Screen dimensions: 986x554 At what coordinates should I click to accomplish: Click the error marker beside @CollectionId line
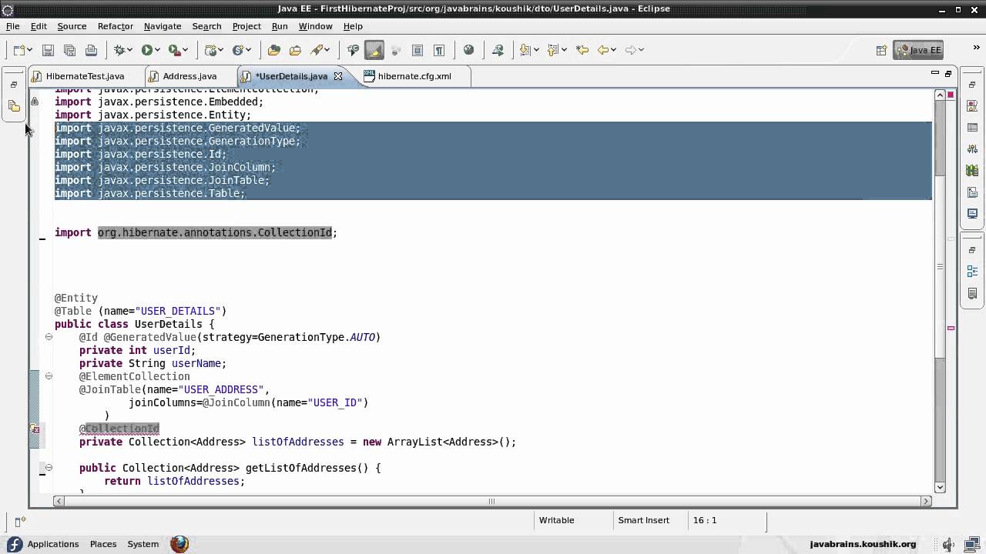pos(35,429)
